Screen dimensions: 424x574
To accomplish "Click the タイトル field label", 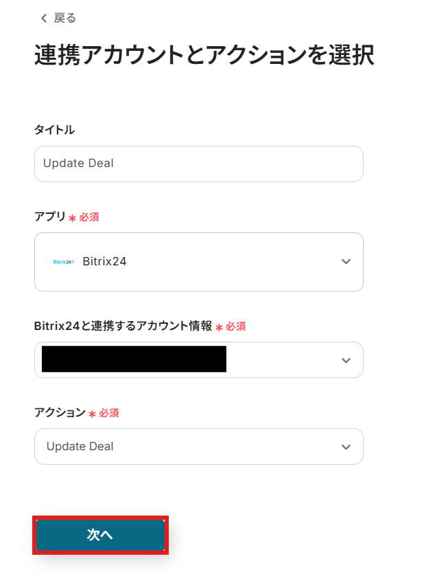I will pos(54,129).
